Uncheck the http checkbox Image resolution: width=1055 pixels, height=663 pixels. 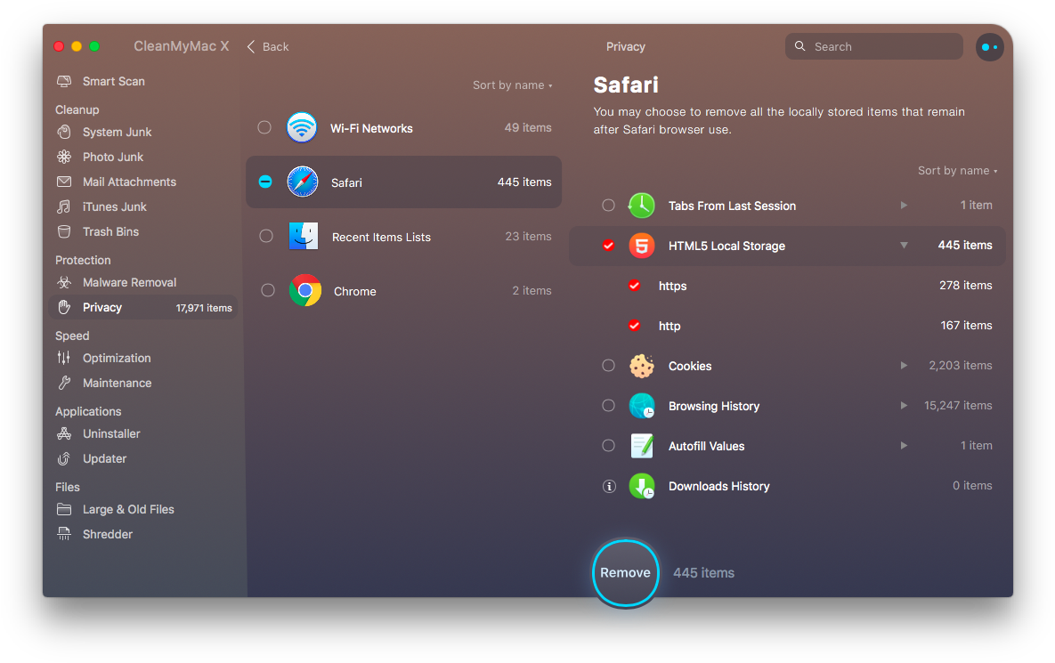coord(635,326)
